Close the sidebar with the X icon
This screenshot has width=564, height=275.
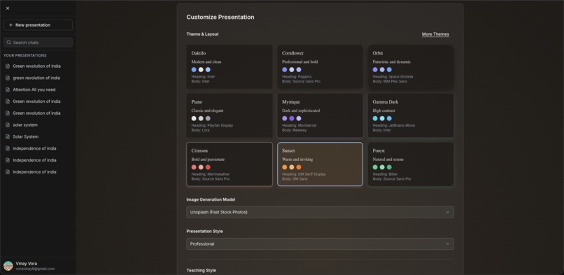coord(8,8)
